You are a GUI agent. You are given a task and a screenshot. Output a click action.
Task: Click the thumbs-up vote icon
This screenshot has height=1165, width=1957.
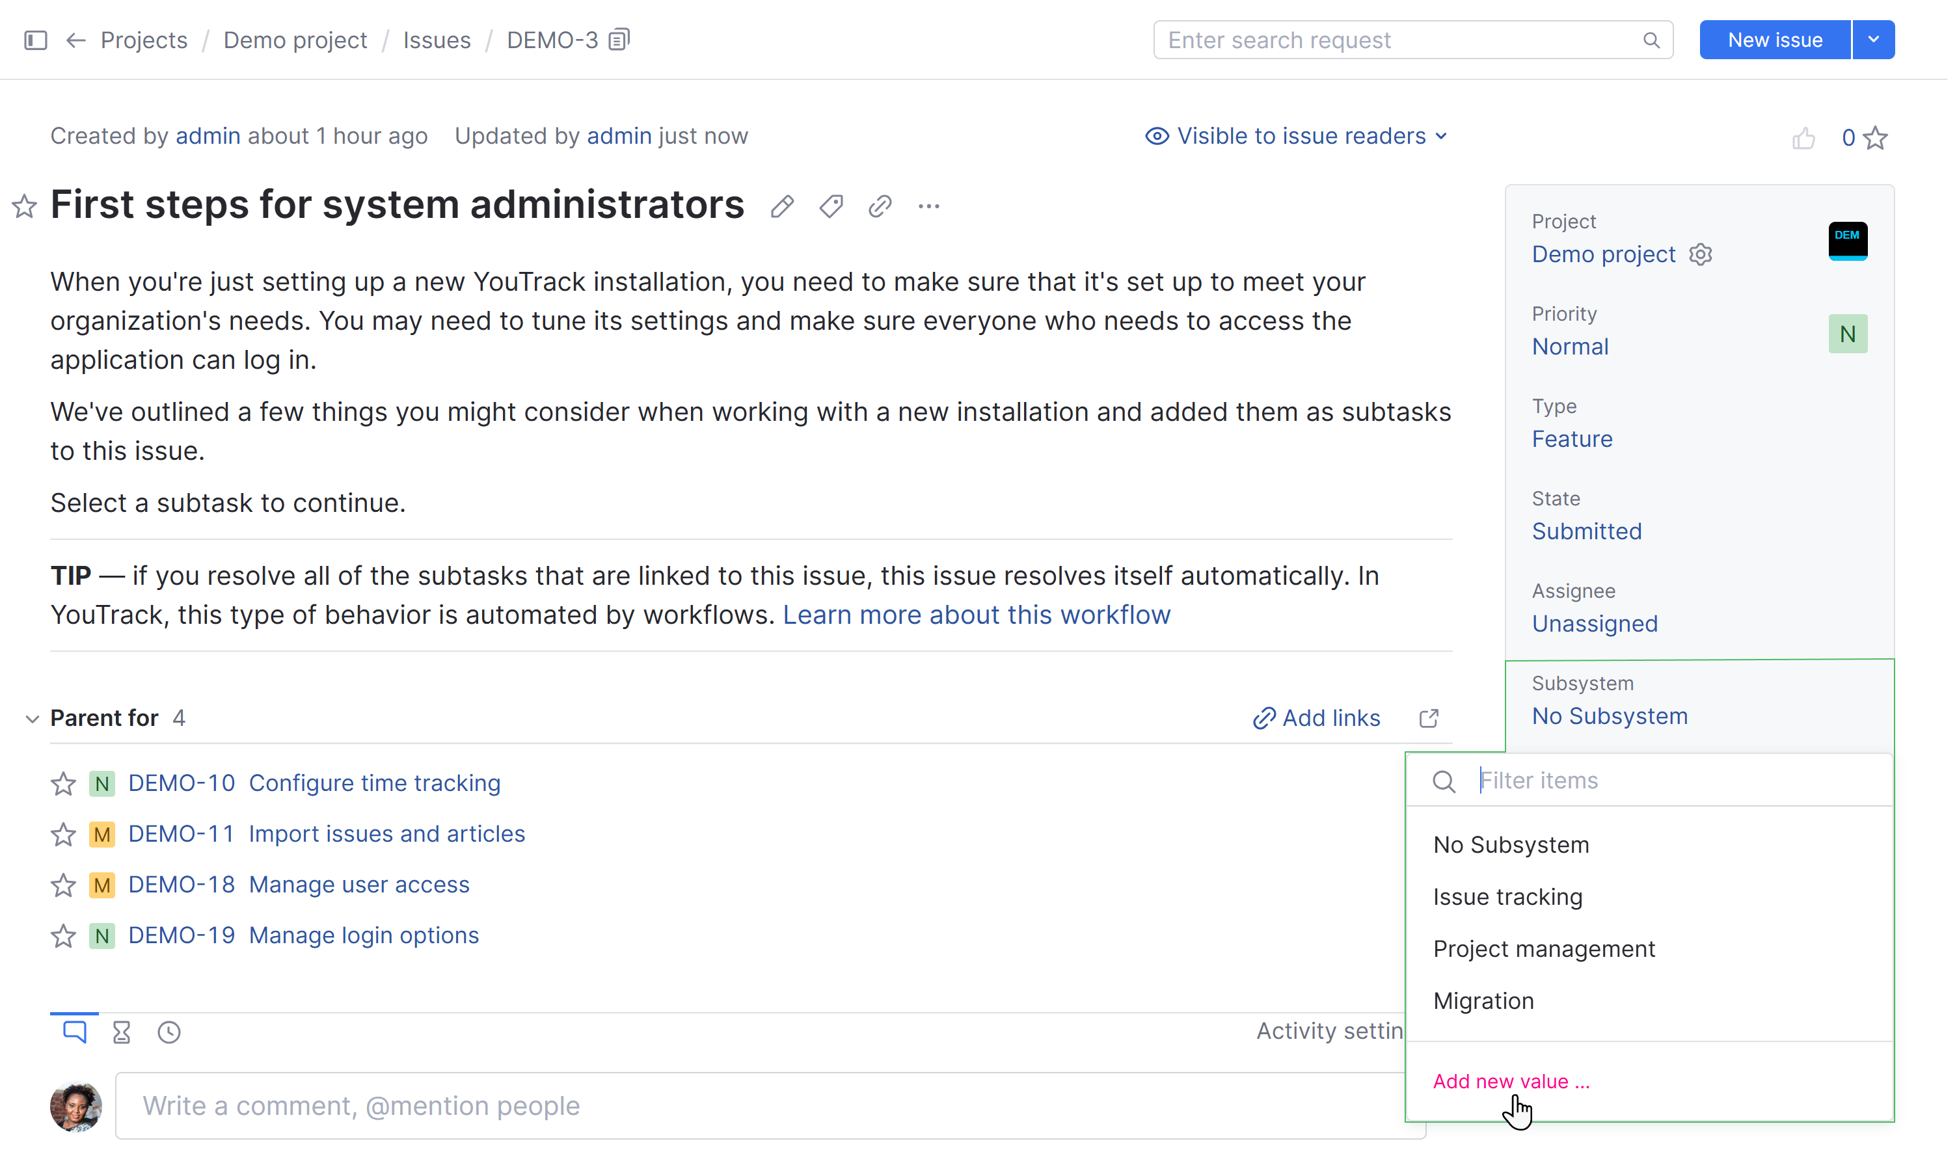coord(1803,139)
